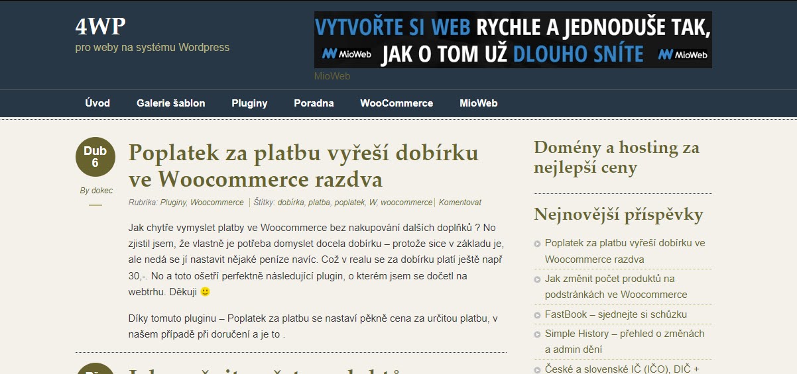Screen dimensions: 797x374
Task: Open Galerie šablon menu item
Action: point(171,103)
